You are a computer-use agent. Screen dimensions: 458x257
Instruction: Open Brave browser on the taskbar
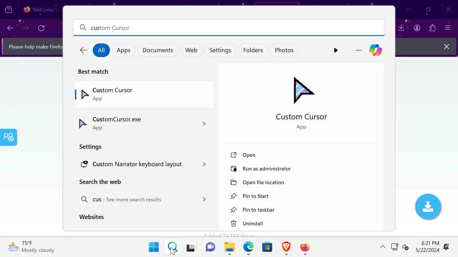[286, 247]
